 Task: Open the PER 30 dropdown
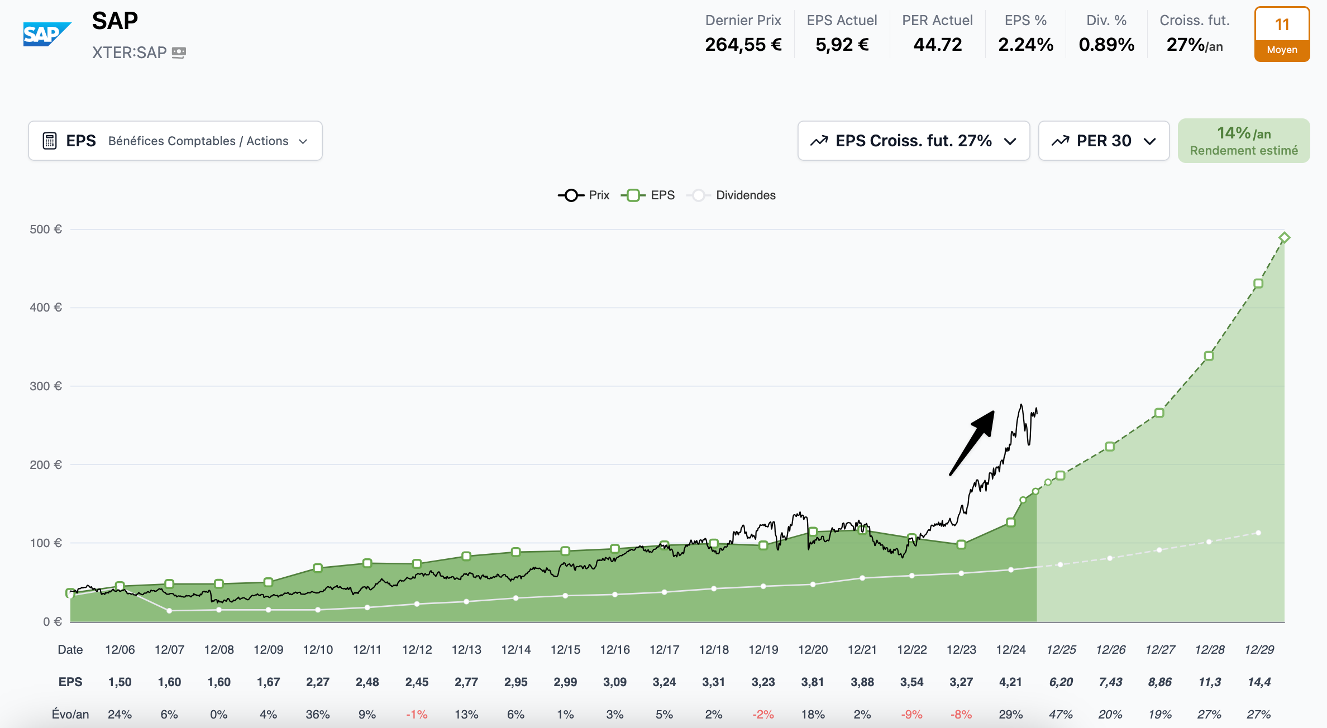(x=1104, y=141)
